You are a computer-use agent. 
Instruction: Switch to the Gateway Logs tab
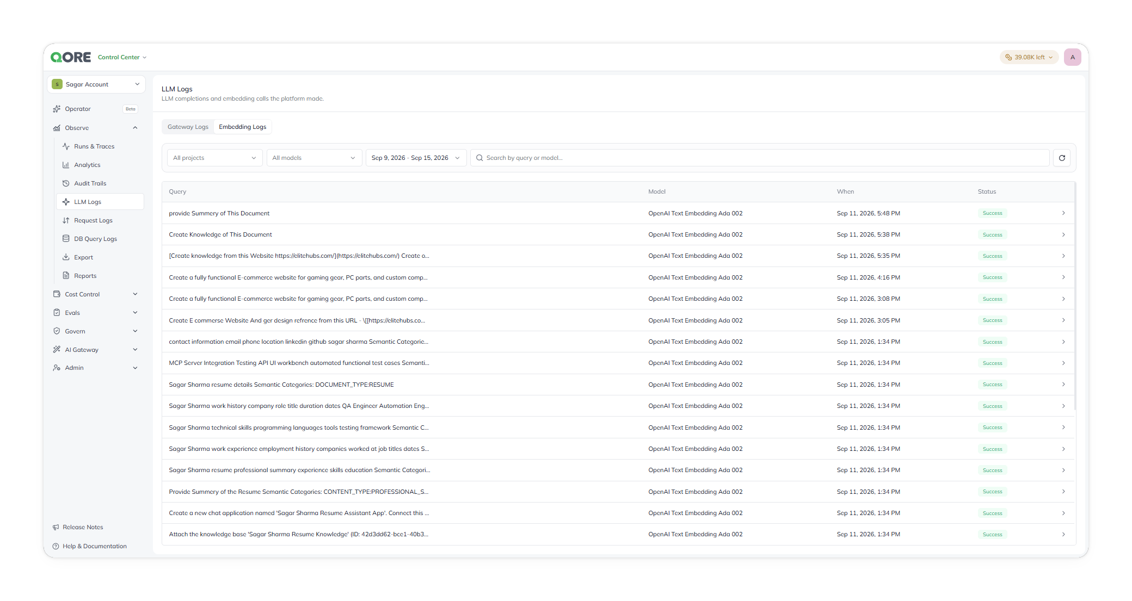coord(188,127)
